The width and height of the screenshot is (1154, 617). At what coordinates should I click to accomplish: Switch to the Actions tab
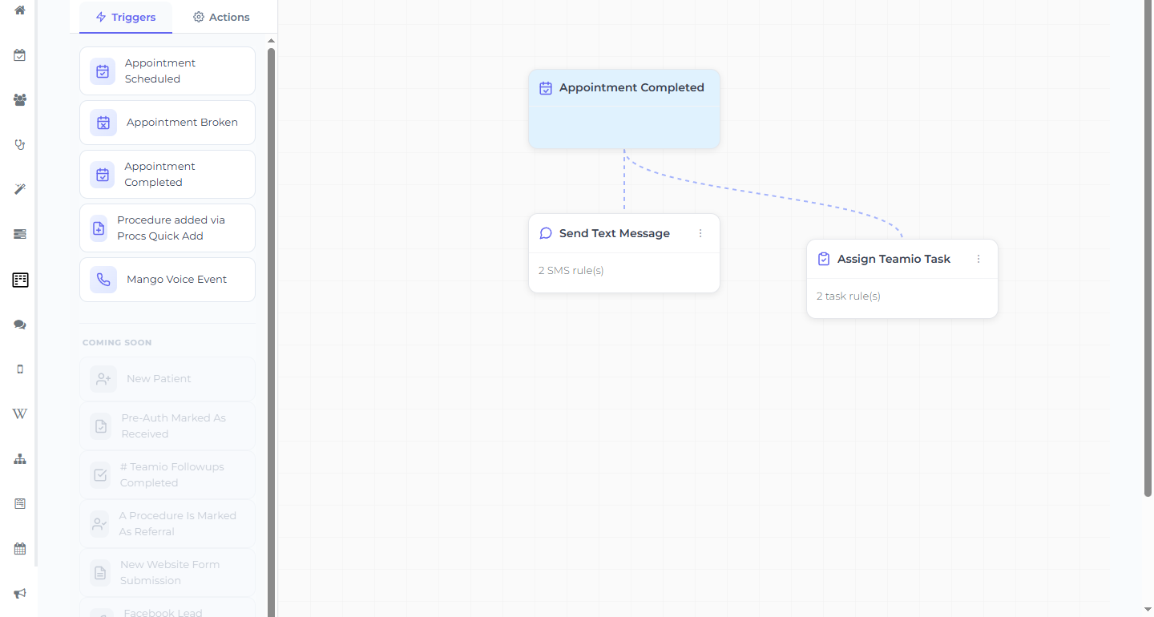pyautogui.click(x=221, y=17)
